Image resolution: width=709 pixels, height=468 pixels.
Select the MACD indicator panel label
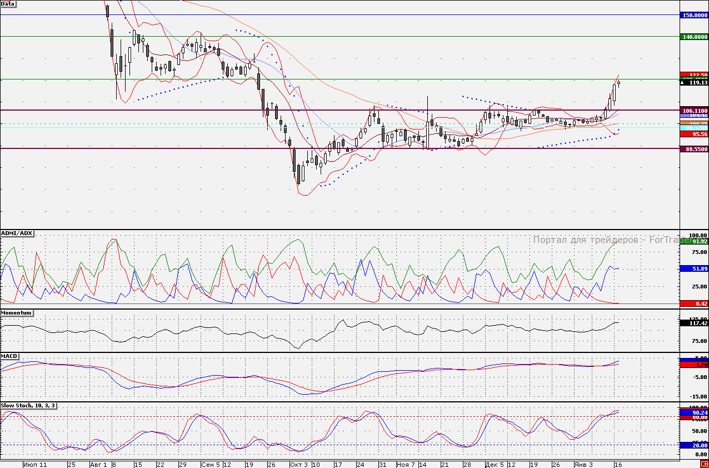point(9,355)
